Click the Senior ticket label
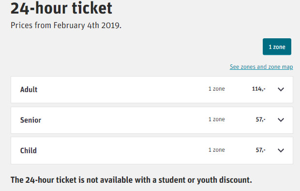 30,120
